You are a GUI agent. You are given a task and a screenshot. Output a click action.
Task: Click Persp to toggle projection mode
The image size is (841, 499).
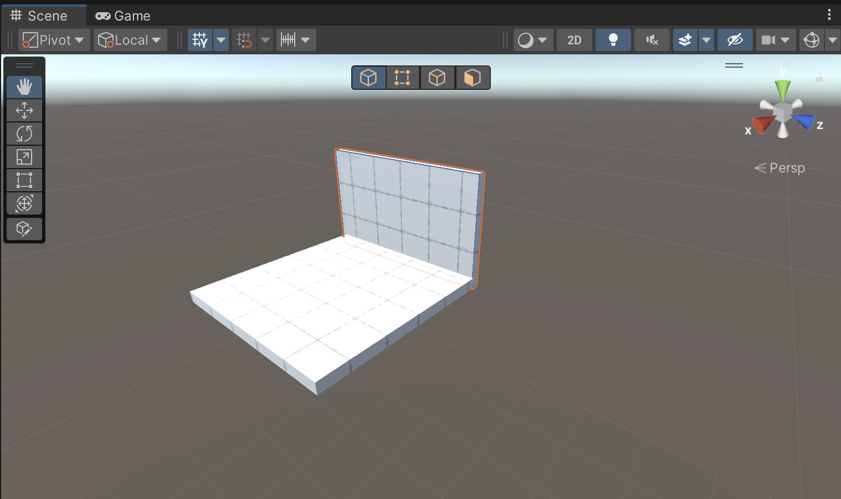(787, 167)
